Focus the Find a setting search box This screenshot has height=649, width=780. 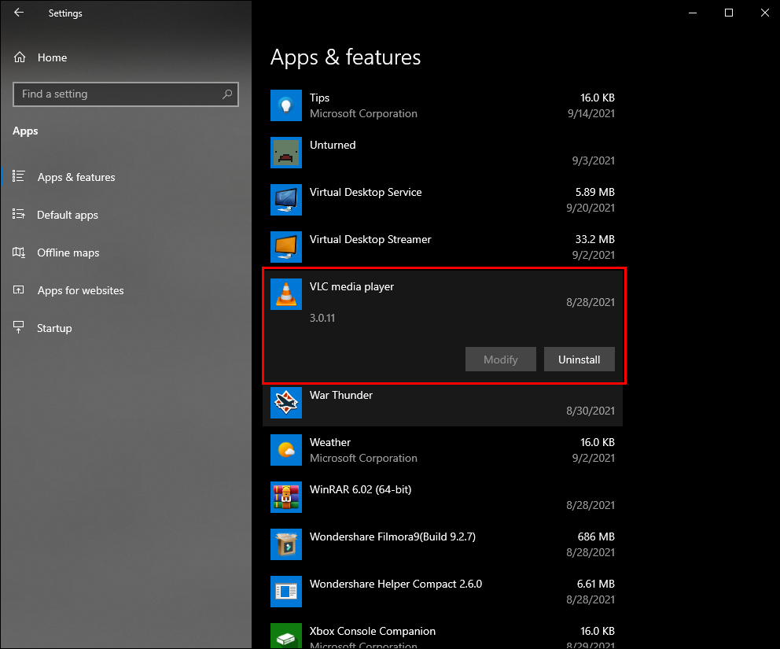[x=118, y=94]
